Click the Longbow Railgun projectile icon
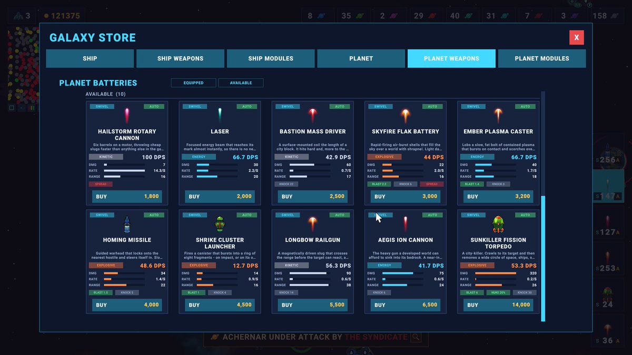 (312, 225)
